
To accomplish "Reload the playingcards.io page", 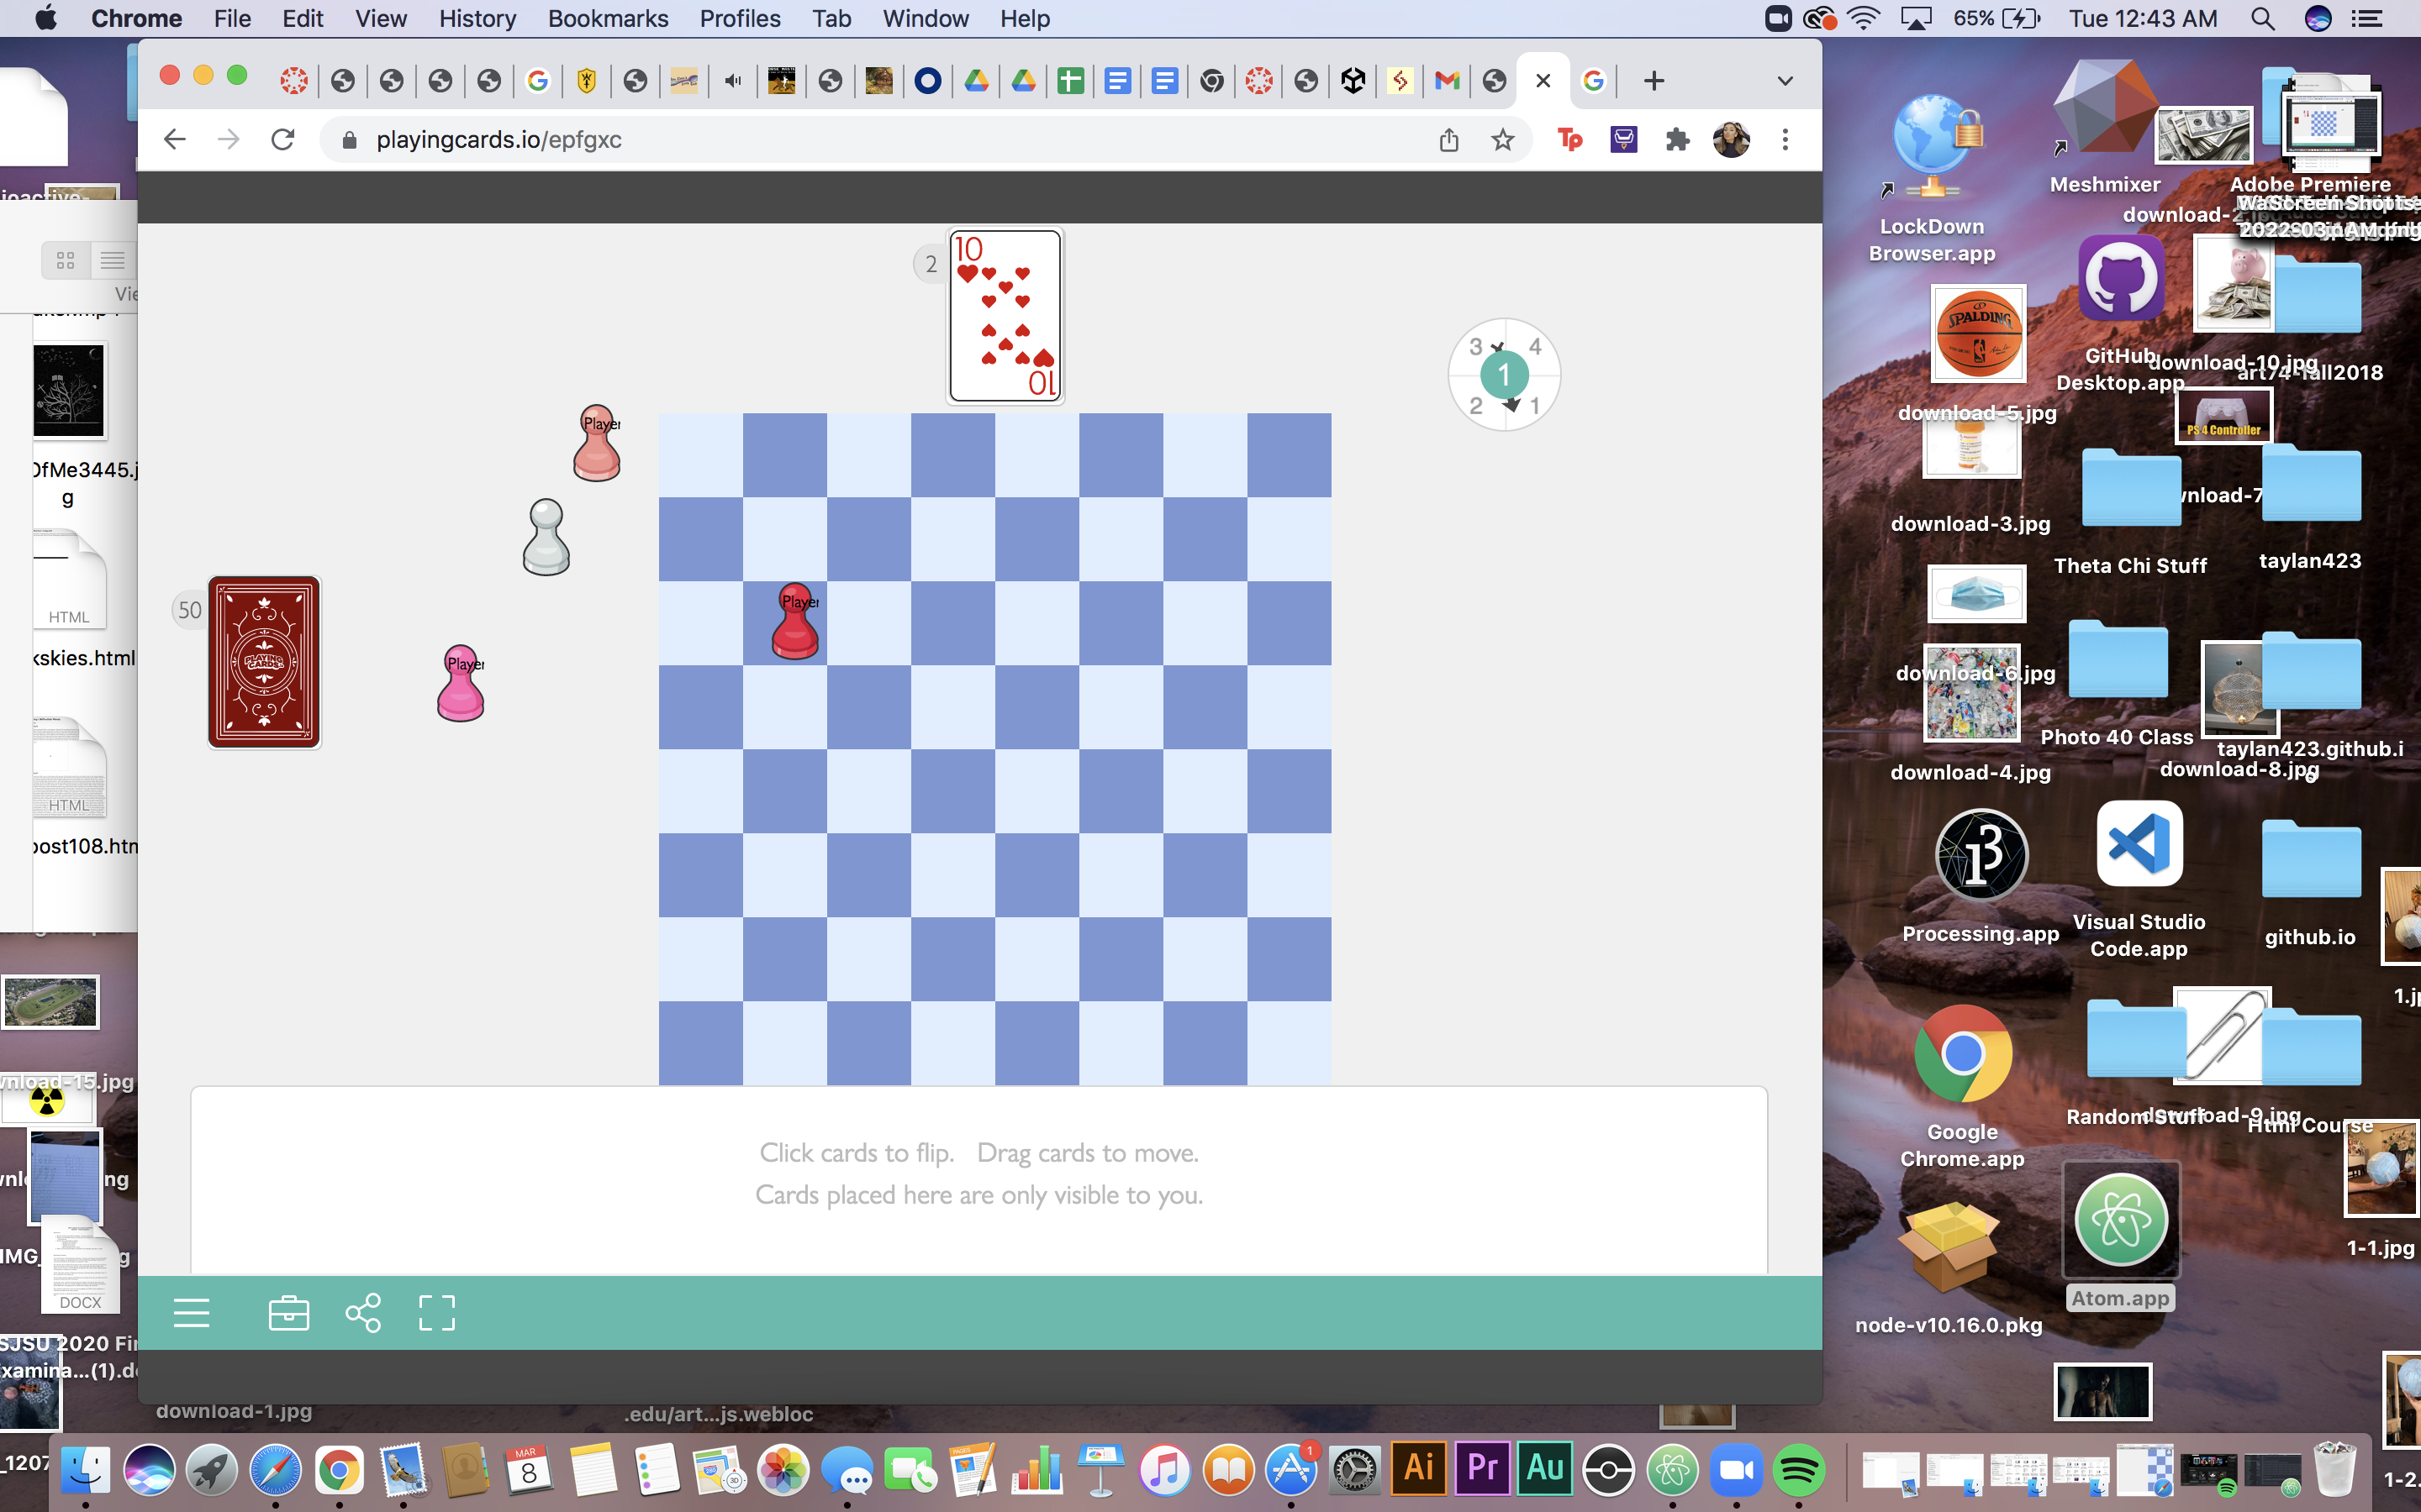I will [x=283, y=140].
